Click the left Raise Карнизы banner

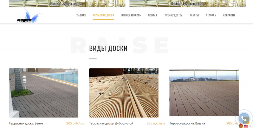(67, 4)
